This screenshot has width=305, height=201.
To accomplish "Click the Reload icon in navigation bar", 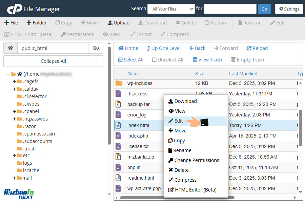I will click(249, 48).
